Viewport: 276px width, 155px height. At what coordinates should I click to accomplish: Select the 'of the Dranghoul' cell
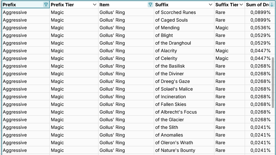pos(184,43)
